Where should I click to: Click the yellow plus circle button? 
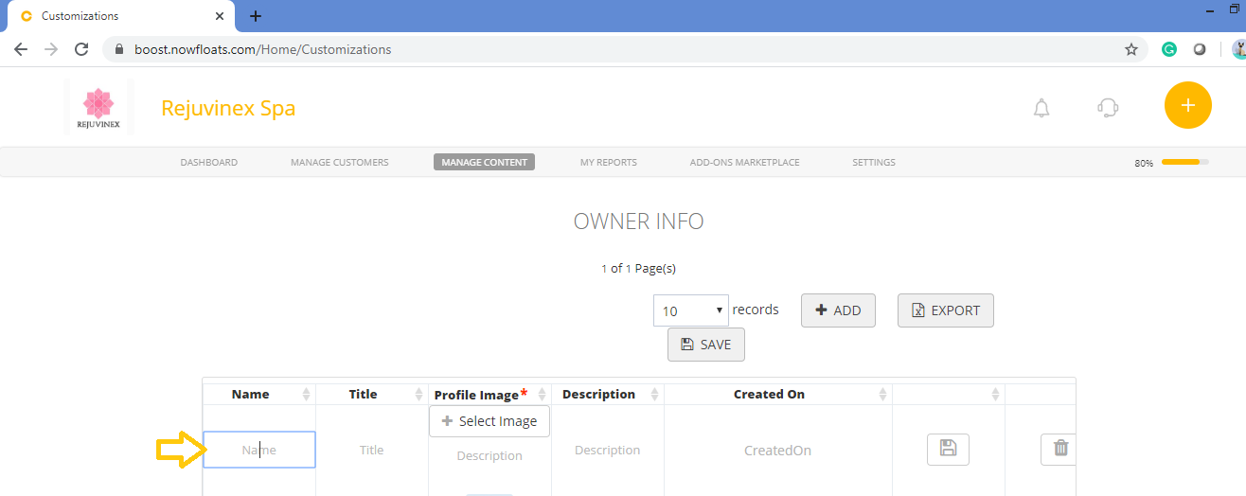1188,105
